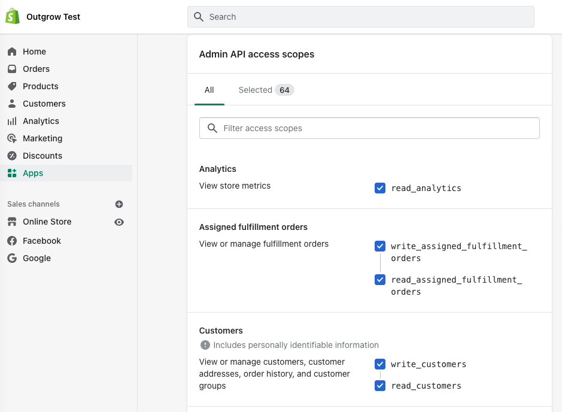This screenshot has height=412, width=562.
Task: Click the Customers person icon
Action: [12, 104]
